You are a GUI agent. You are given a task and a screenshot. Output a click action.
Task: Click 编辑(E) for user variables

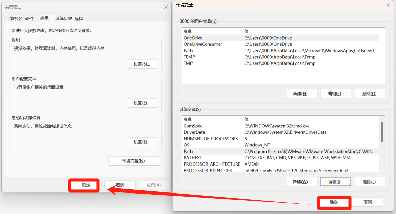click(335, 94)
